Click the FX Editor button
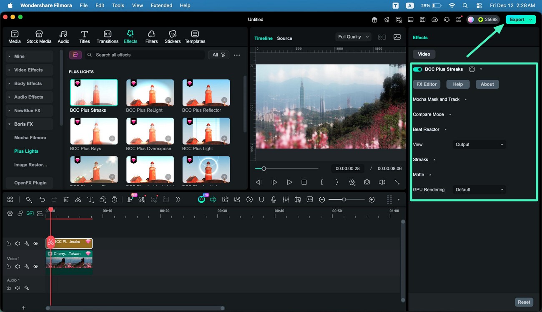 (x=426, y=84)
